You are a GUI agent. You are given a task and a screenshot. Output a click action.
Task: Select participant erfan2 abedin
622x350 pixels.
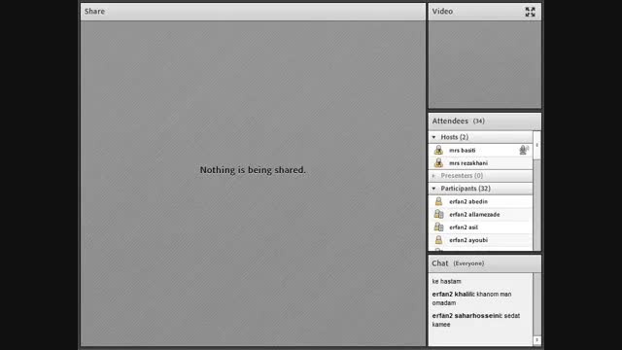(480, 201)
